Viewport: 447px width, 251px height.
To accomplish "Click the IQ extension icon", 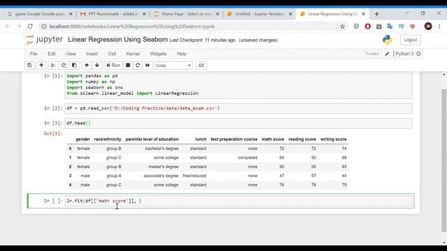I will 401,26.
